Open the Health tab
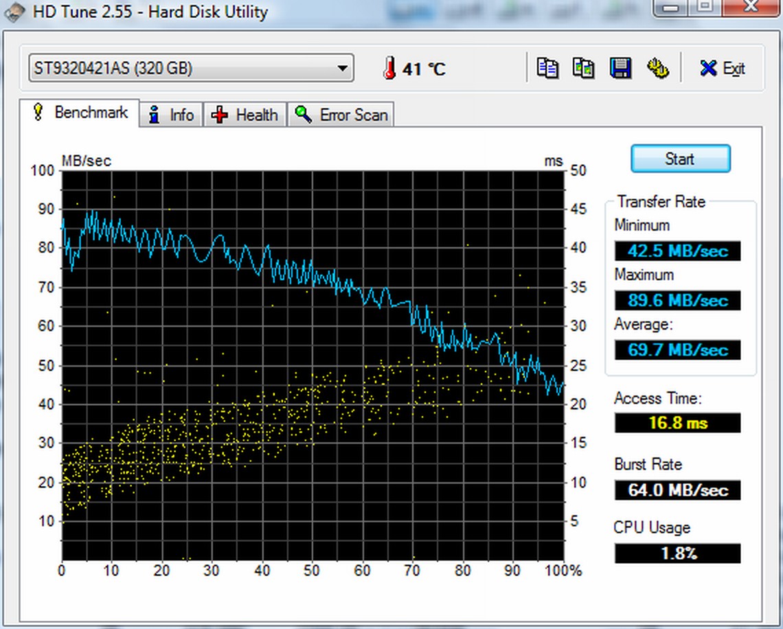783x629 pixels. pos(247,115)
